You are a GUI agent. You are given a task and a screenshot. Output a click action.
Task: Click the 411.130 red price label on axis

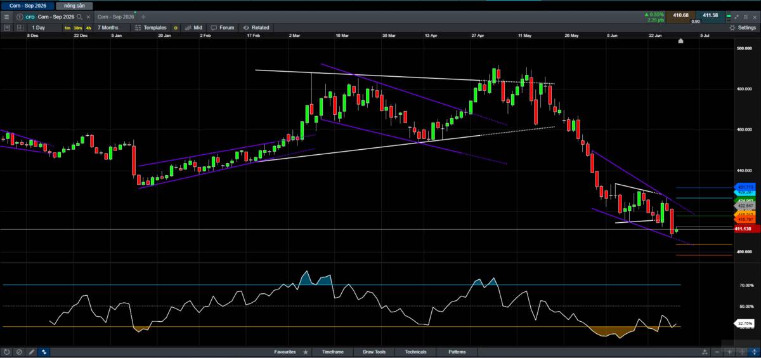(x=745, y=229)
